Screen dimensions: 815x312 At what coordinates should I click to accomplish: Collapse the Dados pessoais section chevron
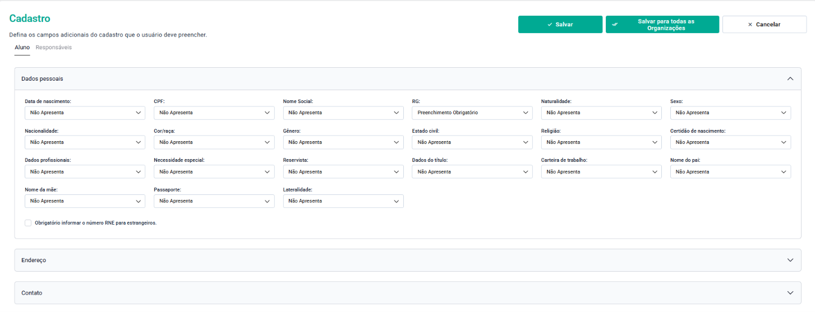click(x=790, y=79)
